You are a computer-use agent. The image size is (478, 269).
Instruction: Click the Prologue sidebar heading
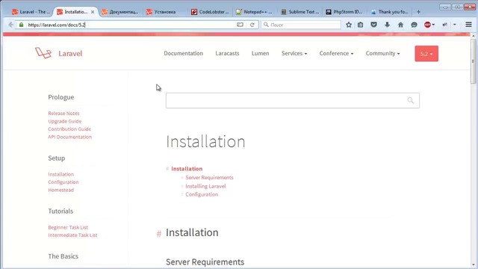61,97
